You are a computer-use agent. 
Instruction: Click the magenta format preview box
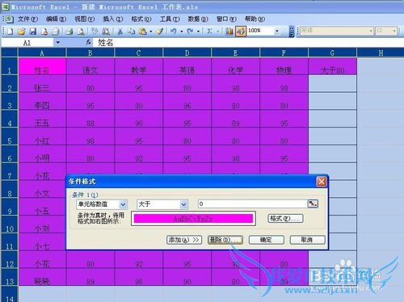(x=193, y=218)
